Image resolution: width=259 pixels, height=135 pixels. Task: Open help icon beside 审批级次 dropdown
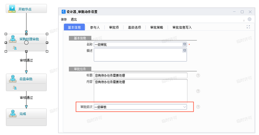198,107
